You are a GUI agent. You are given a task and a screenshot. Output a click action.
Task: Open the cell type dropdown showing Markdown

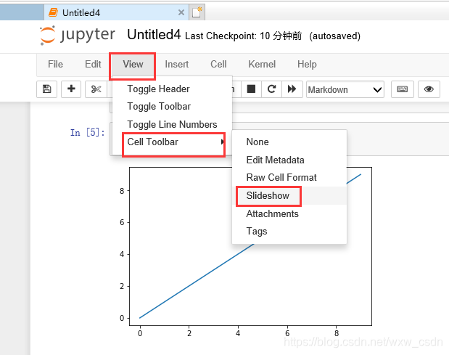(345, 90)
